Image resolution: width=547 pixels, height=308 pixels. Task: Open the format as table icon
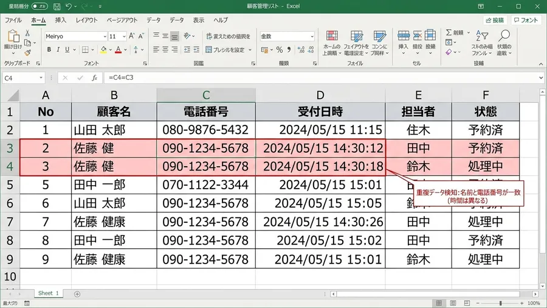coord(356,37)
